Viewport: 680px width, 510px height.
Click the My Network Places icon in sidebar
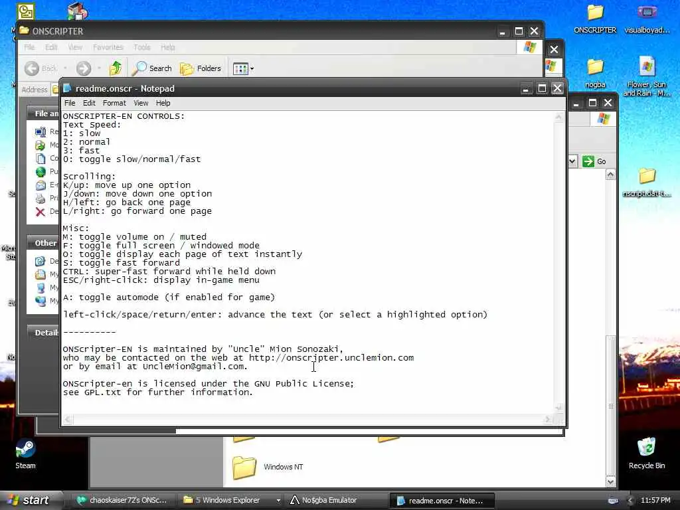coord(41,301)
